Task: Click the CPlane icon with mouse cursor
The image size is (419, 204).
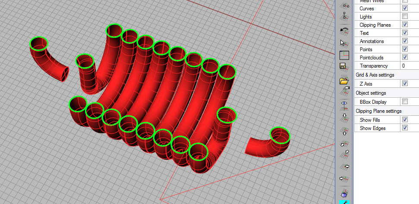Action: click(x=344, y=43)
